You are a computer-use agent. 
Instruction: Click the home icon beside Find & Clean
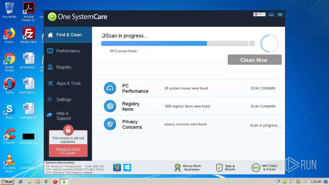(50, 35)
